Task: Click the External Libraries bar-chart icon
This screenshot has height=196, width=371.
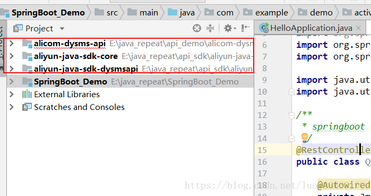Action: point(27,94)
